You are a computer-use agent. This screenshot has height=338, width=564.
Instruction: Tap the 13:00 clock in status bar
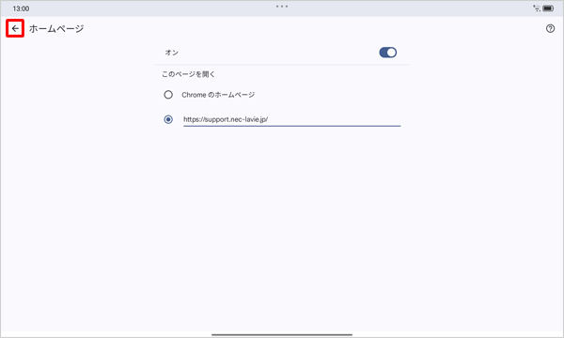tap(21, 8)
